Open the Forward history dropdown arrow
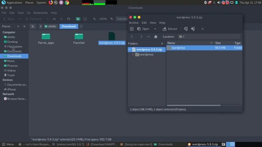Viewport: 262px width, 147px height. [x=47, y=19]
